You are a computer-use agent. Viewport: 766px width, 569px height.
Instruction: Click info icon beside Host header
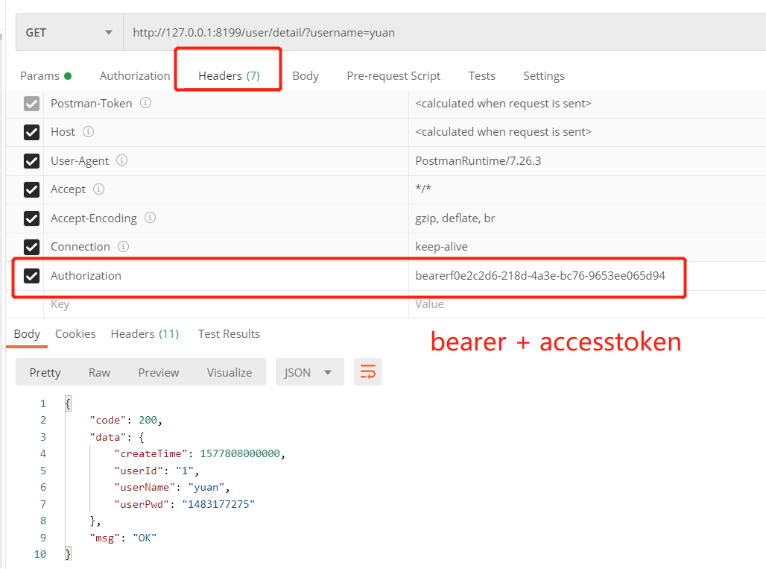click(89, 131)
